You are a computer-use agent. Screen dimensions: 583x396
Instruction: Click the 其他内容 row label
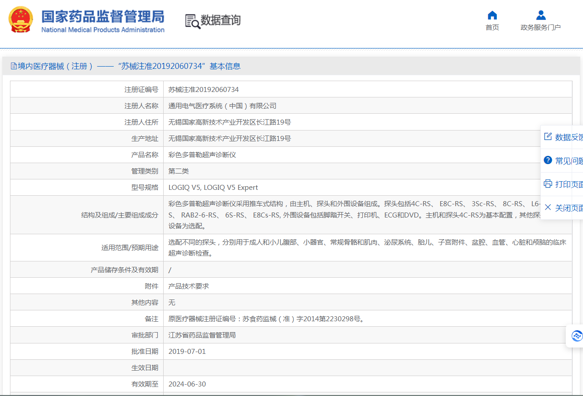(145, 303)
